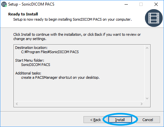Click the Program Files path line

(x=50, y=52)
